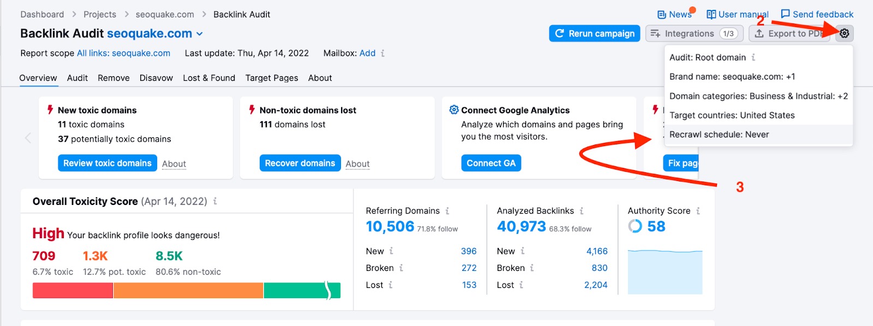Open Target countries: United States setting

[758, 116]
